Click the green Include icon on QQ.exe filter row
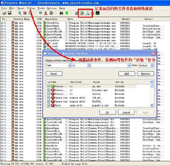 (53, 86)
